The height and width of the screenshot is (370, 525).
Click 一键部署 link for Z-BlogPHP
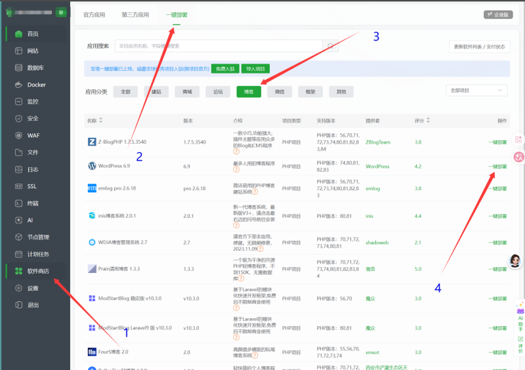pyautogui.click(x=497, y=142)
